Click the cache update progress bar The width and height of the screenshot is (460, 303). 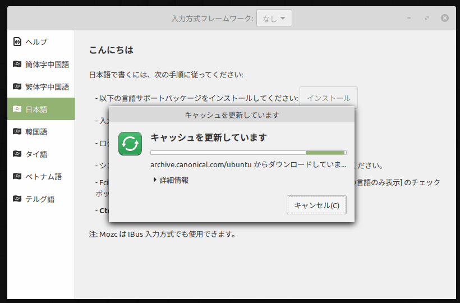[249, 153]
